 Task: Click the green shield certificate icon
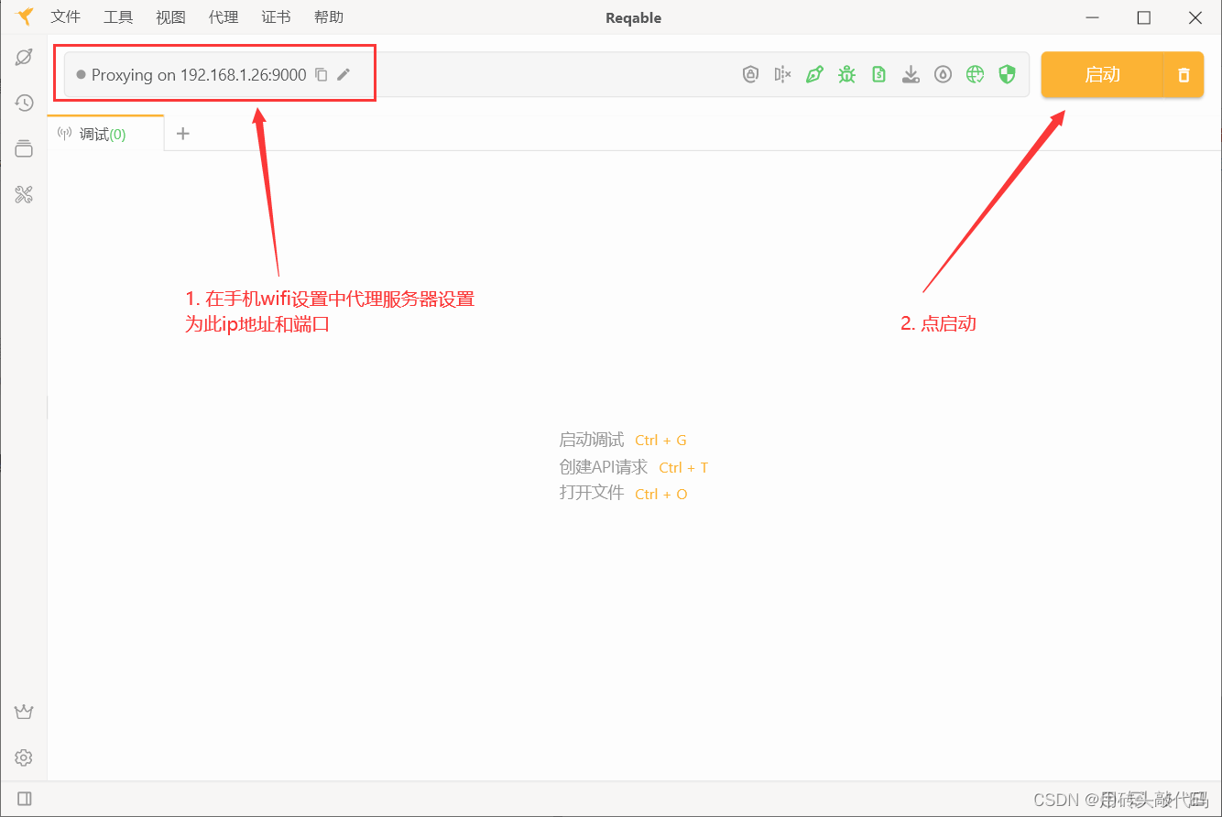[x=1007, y=74]
